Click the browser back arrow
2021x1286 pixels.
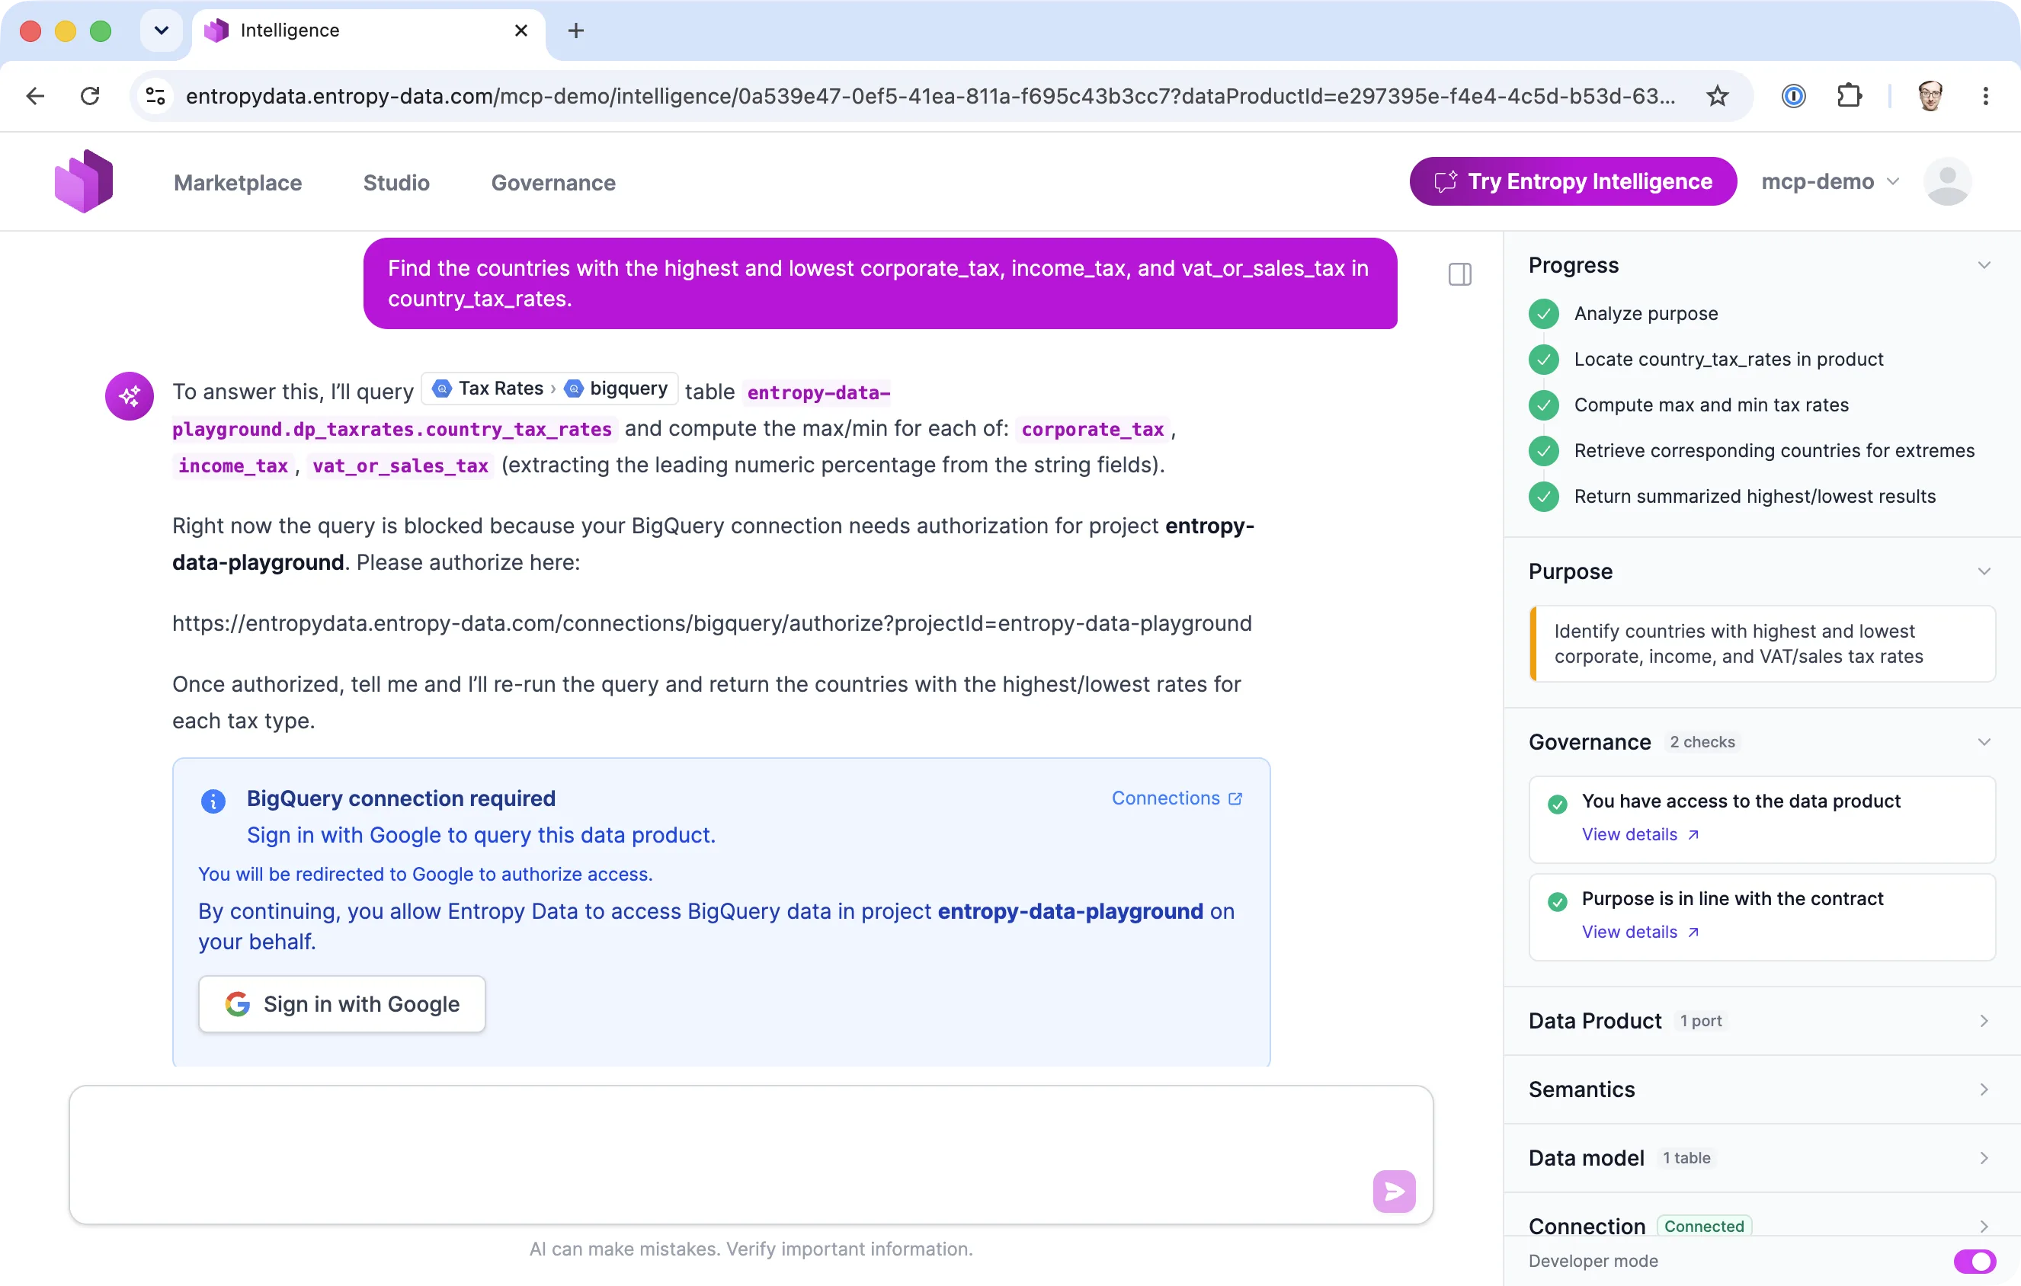[x=35, y=97]
